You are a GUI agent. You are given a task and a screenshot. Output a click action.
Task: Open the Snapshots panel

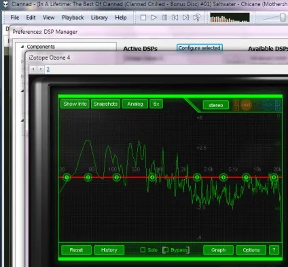pos(105,104)
